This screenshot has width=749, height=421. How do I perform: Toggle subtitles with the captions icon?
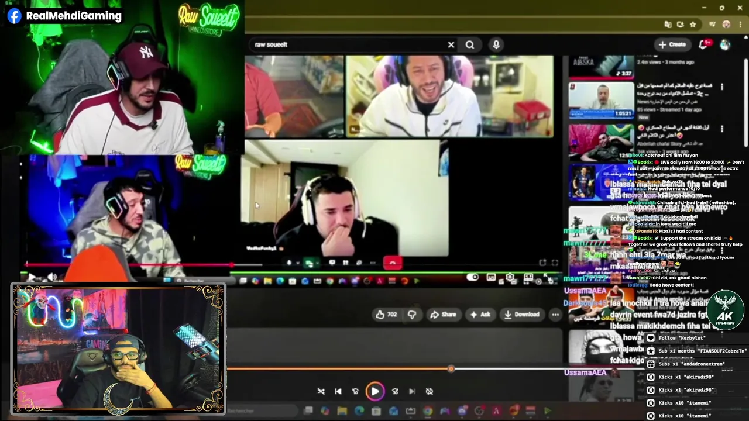click(491, 277)
